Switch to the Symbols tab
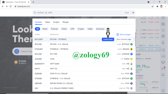This screenshot has height=94, width=168. tap(38, 22)
